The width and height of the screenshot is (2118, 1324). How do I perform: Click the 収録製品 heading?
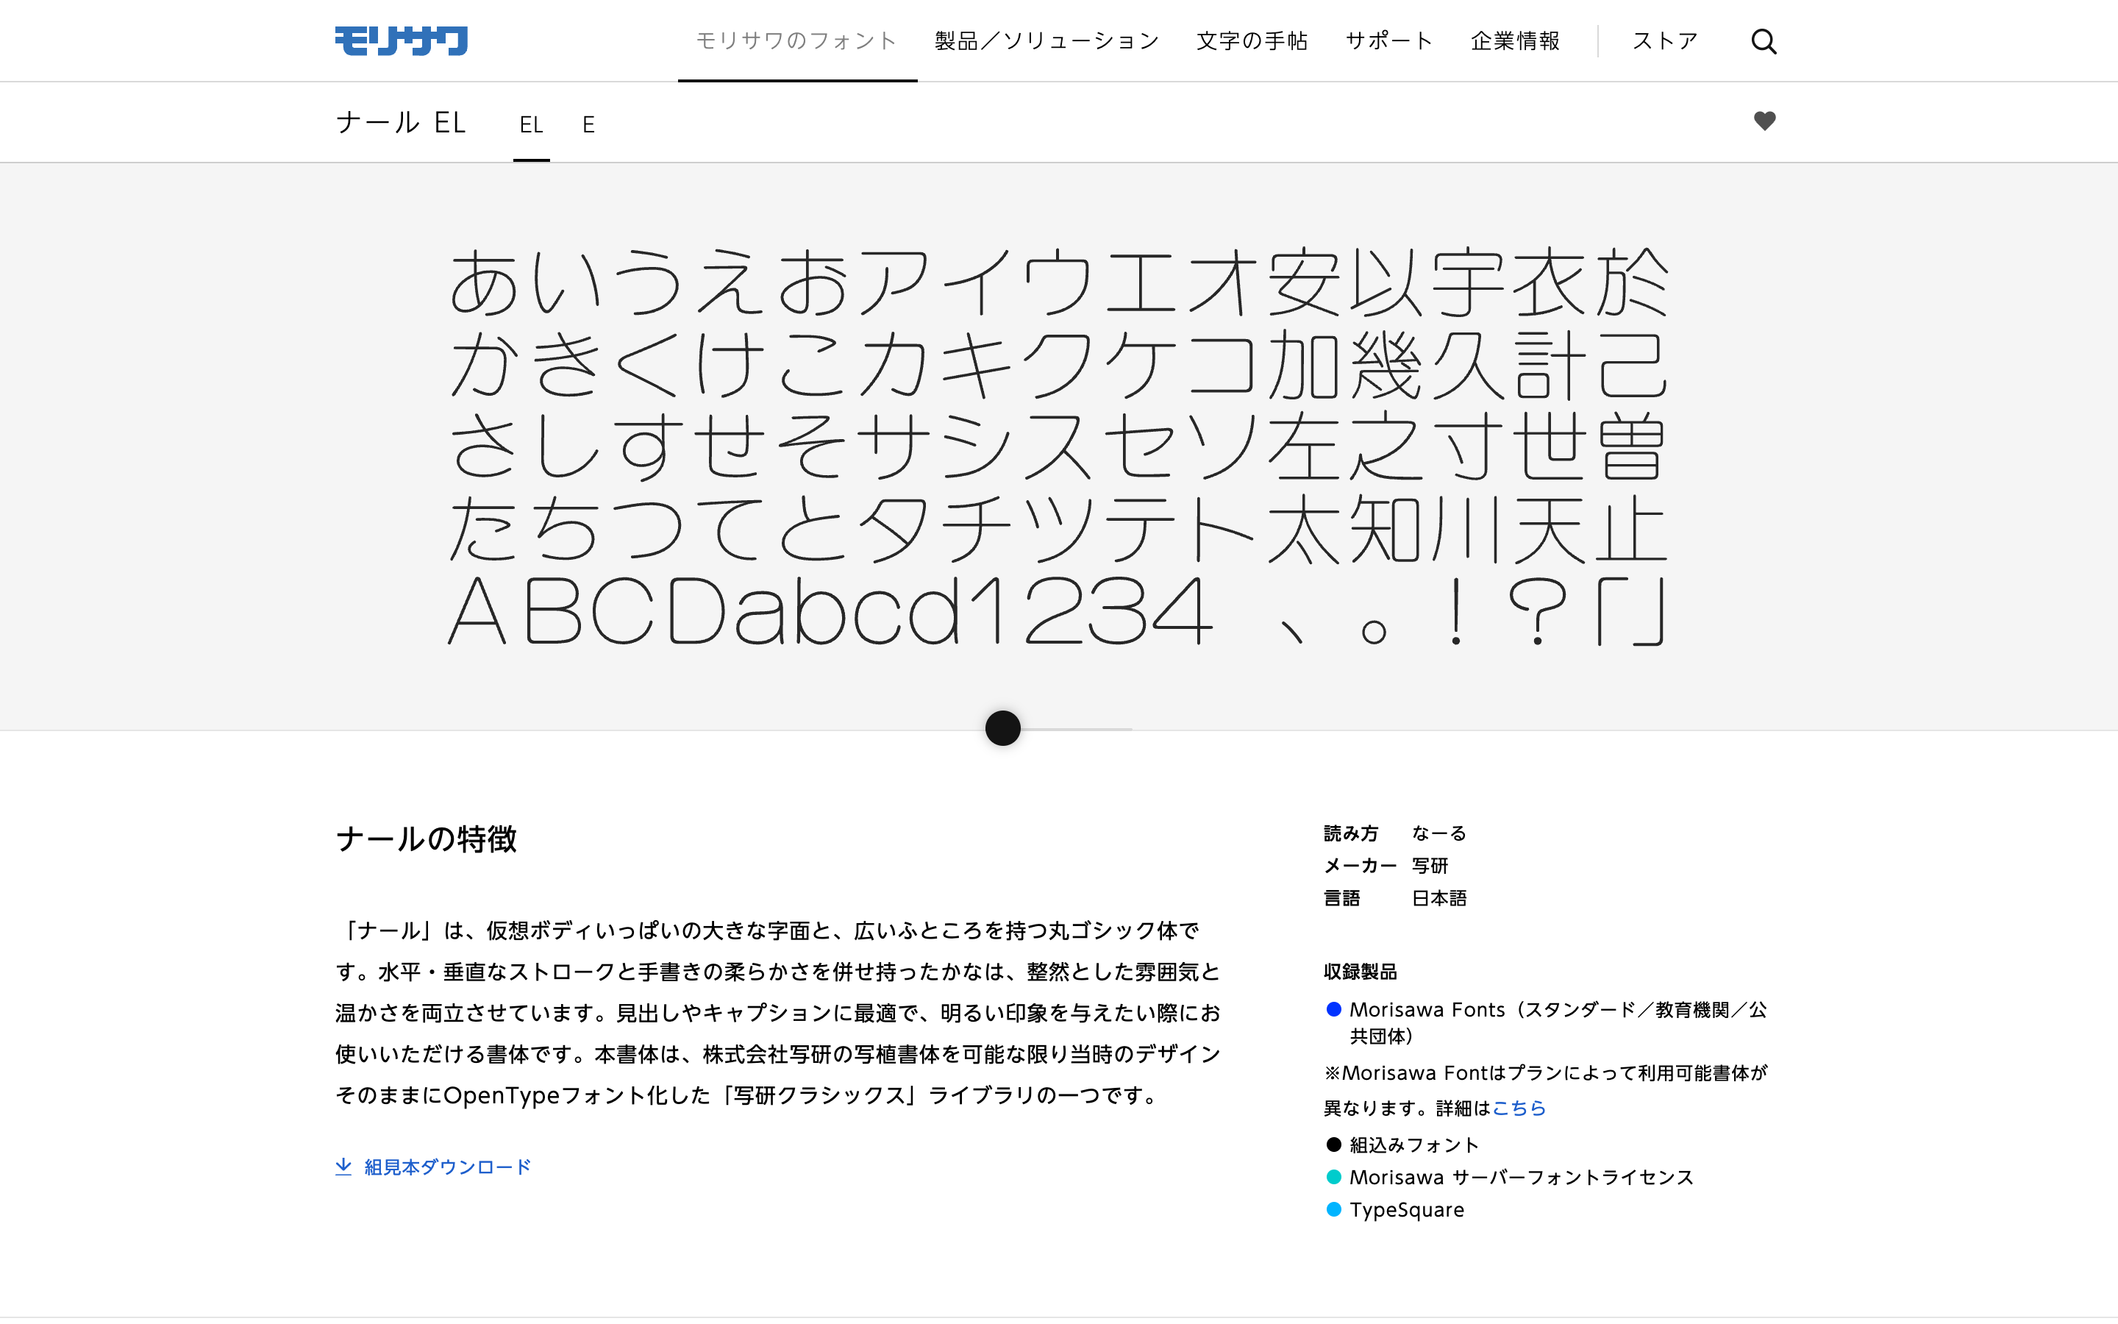(x=1360, y=971)
